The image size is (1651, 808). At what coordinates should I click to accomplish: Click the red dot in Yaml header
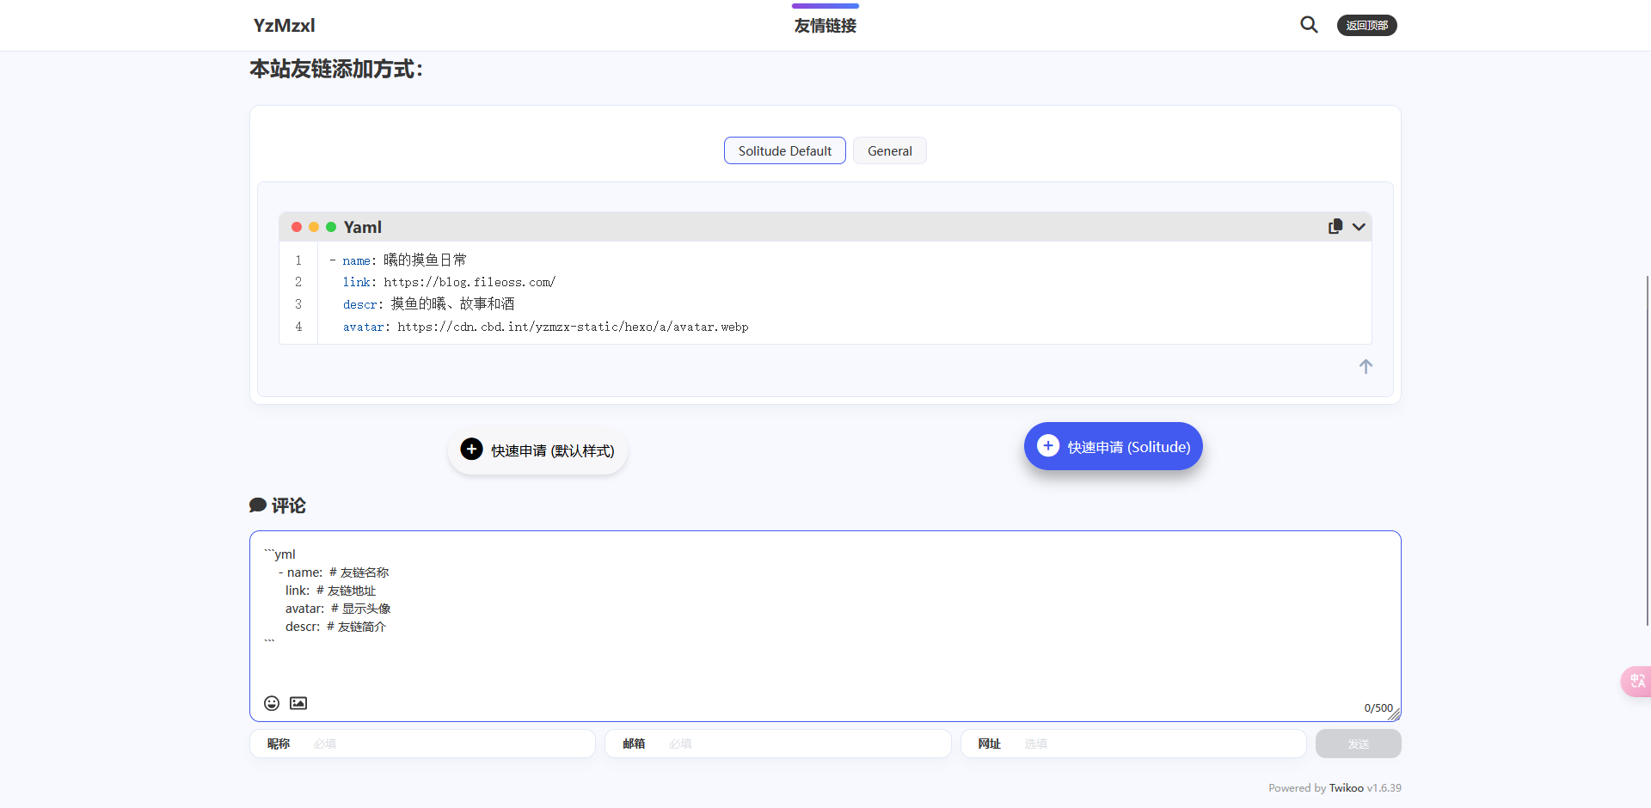click(x=297, y=227)
